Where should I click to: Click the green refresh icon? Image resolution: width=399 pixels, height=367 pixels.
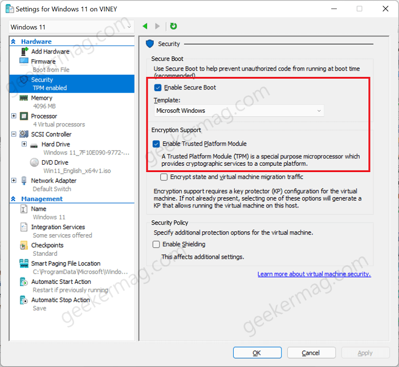click(173, 26)
